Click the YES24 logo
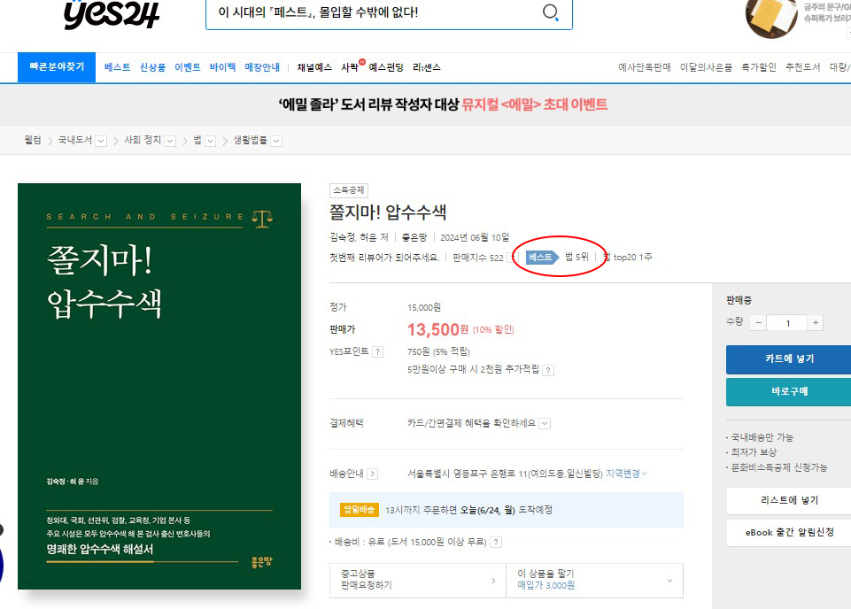The image size is (851, 609). [x=112, y=13]
